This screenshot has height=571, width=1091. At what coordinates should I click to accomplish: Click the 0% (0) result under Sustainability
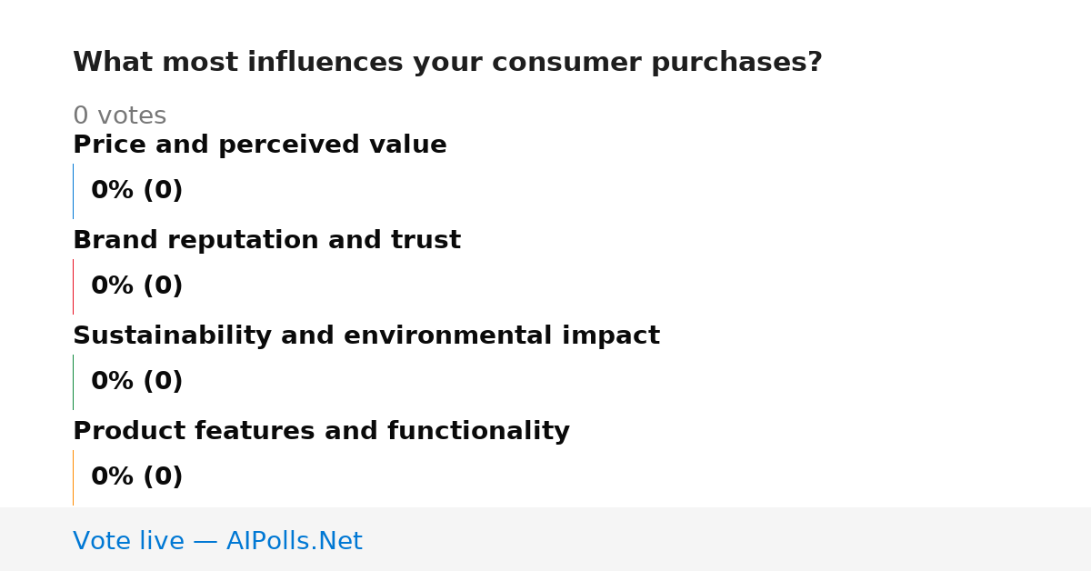pyautogui.click(x=136, y=382)
